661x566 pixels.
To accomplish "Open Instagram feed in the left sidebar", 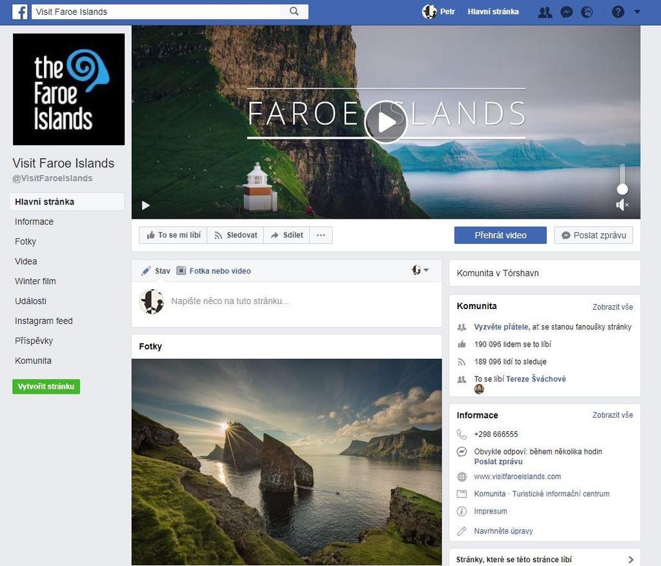I will [44, 321].
